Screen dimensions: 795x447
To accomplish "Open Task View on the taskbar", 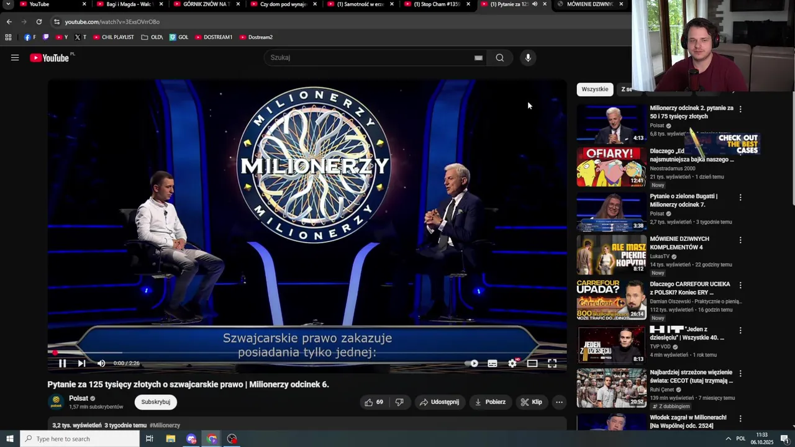I will 150,439.
